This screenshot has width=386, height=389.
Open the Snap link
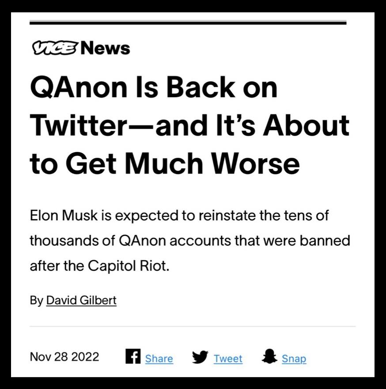tap(294, 359)
